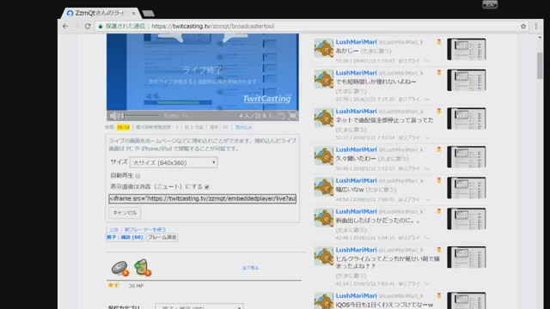Click the iframe embed code field
550x309 pixels.
[x=203, y=198]
